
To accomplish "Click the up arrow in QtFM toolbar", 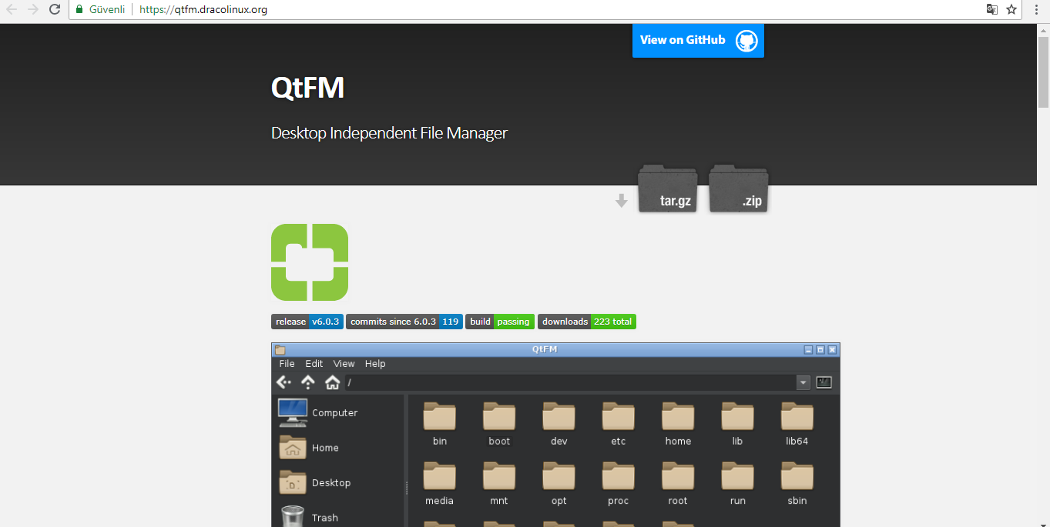I will click(x=308, y=382).
